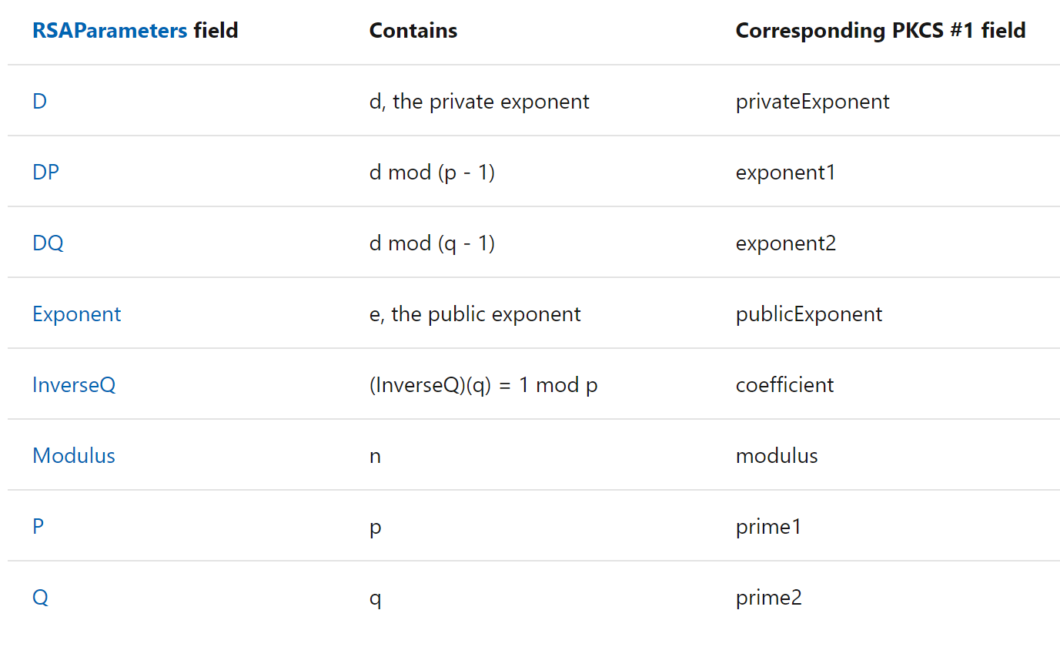Image resolution: width=1060 pixels, height=647 pixels.
Task: Click the D field link
Action: (40, 102)
